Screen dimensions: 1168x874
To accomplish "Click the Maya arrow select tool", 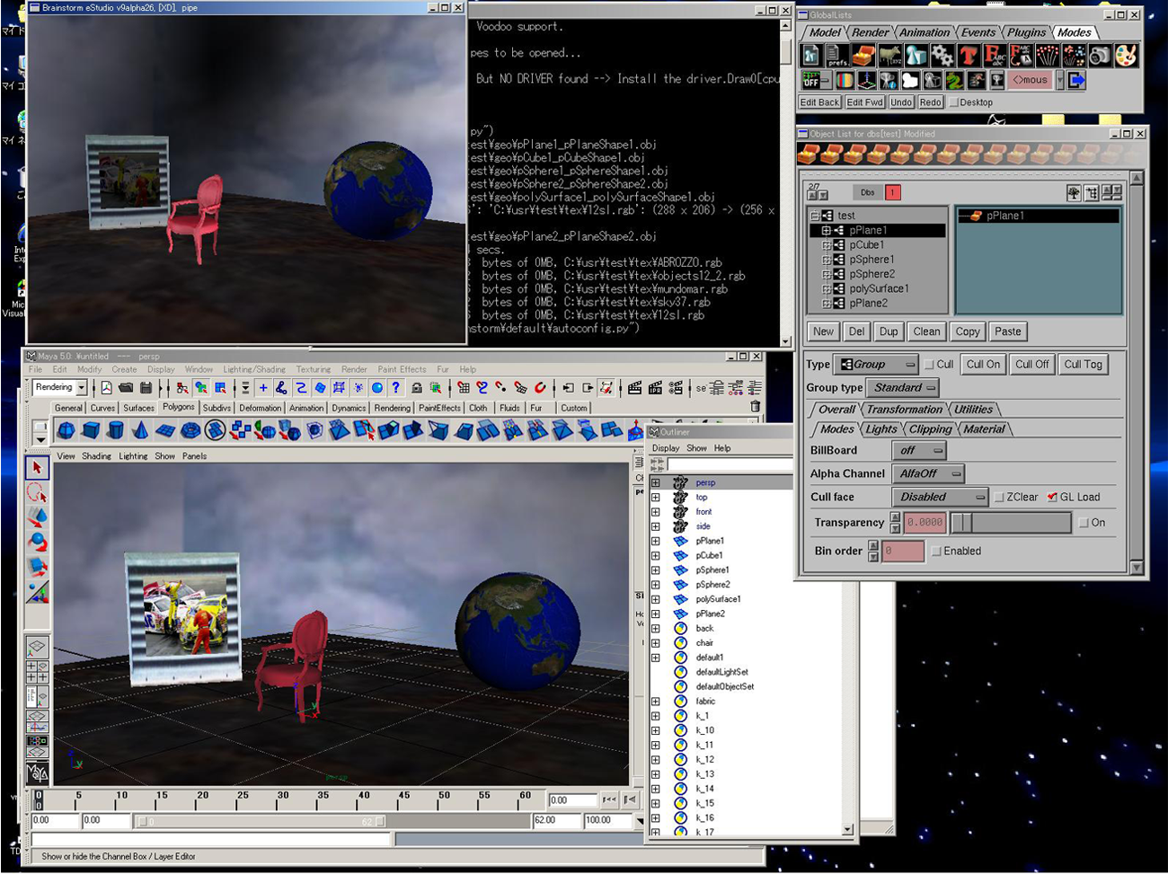I will click(x=37, y=467).
